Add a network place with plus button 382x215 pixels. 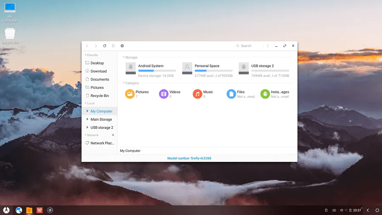point(113,135)
